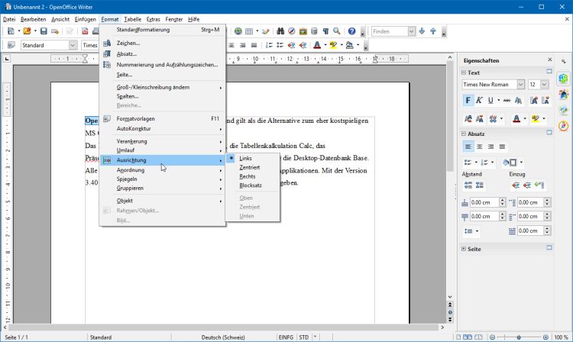Save the document with the floppy disk icon
573x342 pixels.
pyautogui.click(x=44, y=31)
